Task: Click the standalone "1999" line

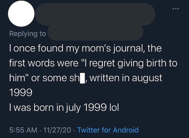Action: [x=19, y=92]
